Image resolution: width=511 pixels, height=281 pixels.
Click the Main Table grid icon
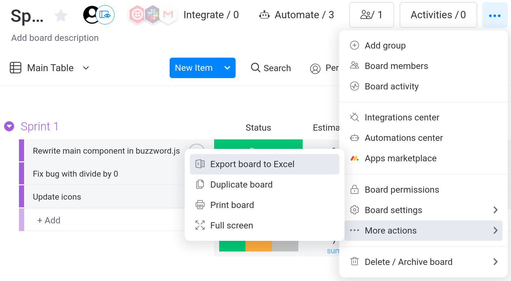click(15, 68)
